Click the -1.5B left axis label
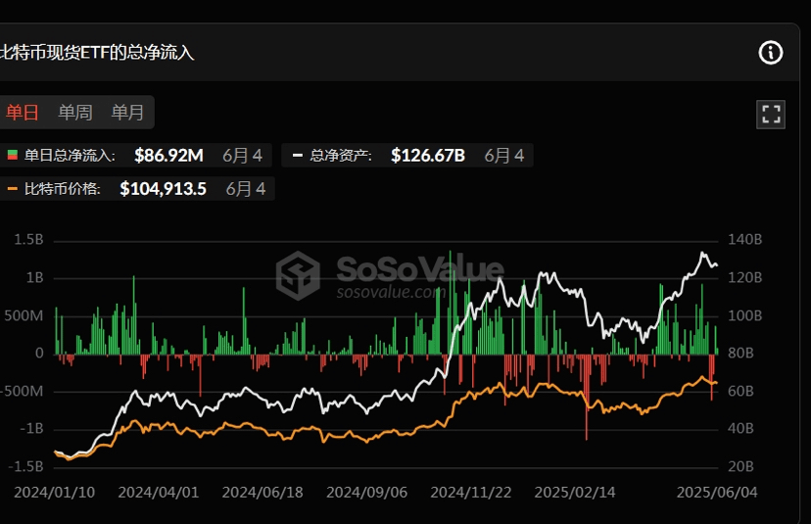 [25, 466]
